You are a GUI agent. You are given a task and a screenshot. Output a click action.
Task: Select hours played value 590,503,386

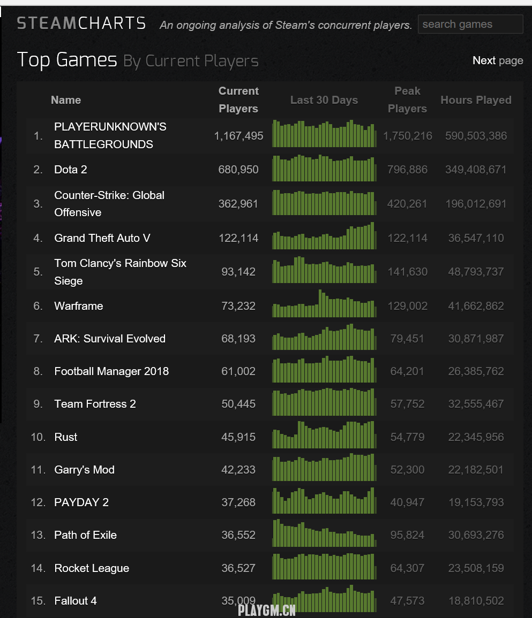point(476,136)
